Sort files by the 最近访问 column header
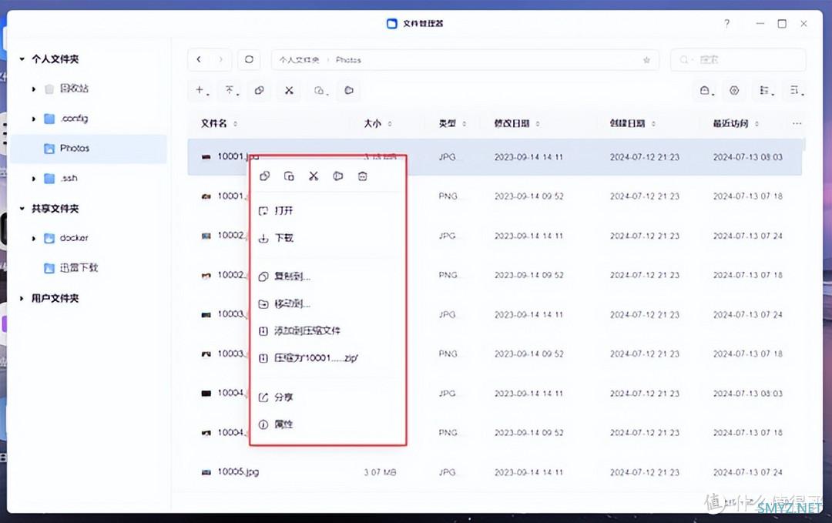This screenshot has height=523, width=832. [x=730, y=123]
